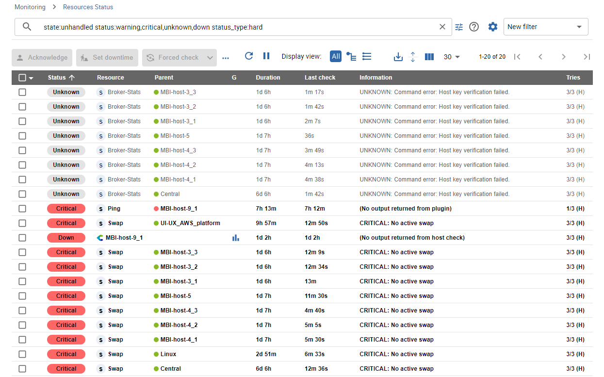The image size is (604, 377).
Task: Click the filter options sliders icon
Action: tap(459, 27)
